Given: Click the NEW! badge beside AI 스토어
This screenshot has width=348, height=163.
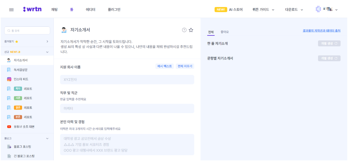Looking at the screenshot, I should click(x=221, y=10).
